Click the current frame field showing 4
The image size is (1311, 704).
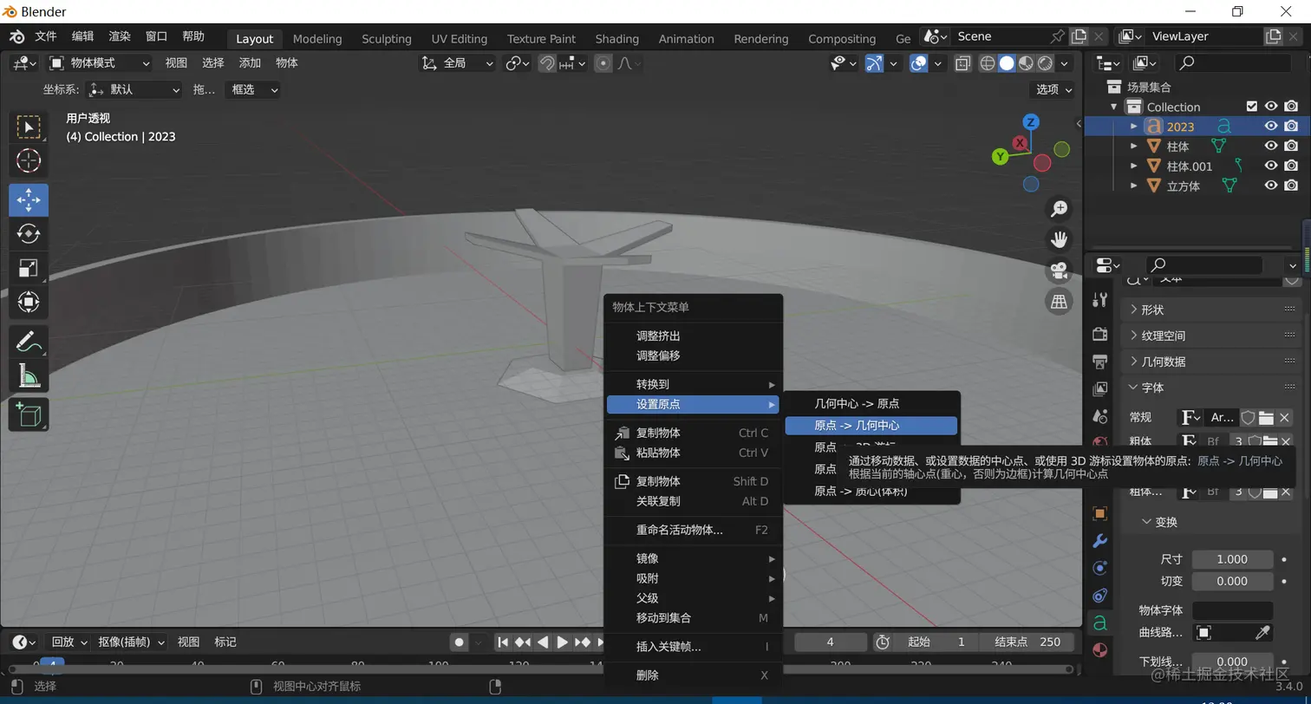click(x=830, y=642)
